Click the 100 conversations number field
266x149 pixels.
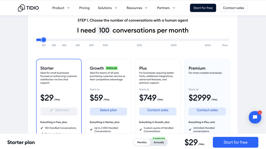[104, 30]
